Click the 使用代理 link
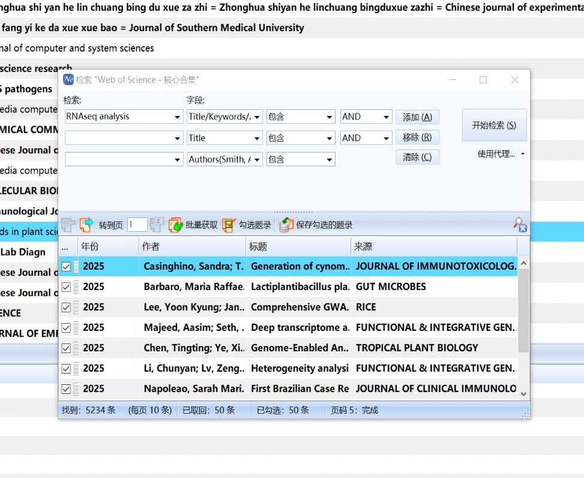Image resolution: width=584 pixels, height=478 pixels. click(496, 154)
